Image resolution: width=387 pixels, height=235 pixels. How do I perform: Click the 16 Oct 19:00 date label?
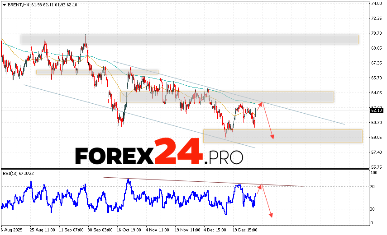click(x=129, y=229)
